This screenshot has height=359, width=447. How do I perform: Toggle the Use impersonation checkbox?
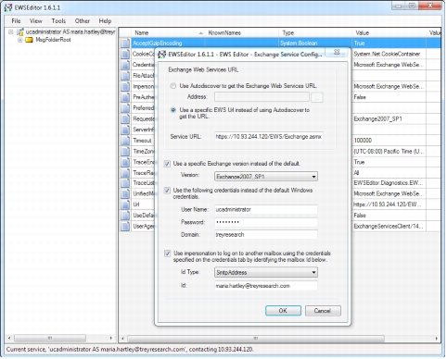[167, 254]
